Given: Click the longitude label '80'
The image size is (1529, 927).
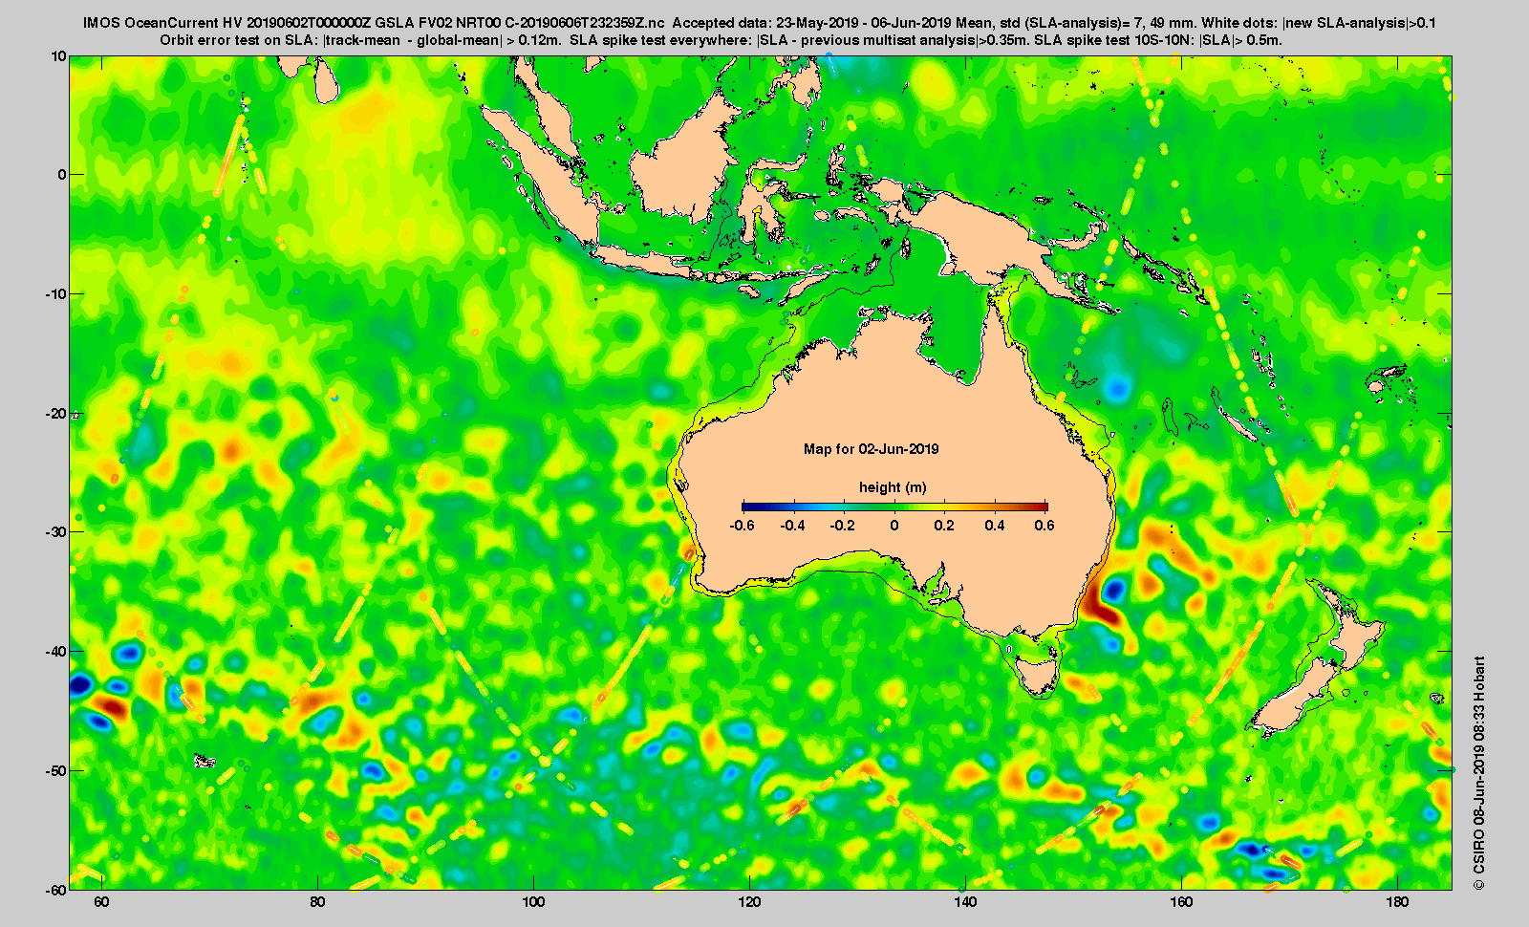Looking at the screenshot, I should tap(317, 902).
